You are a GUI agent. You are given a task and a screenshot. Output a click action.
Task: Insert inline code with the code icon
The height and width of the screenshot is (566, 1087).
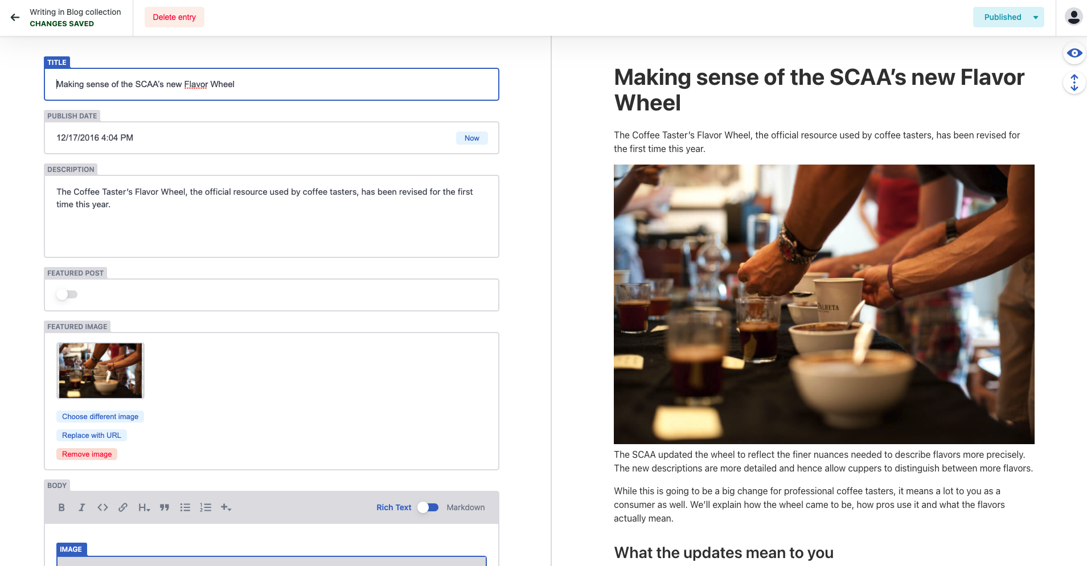click(102, 507)
